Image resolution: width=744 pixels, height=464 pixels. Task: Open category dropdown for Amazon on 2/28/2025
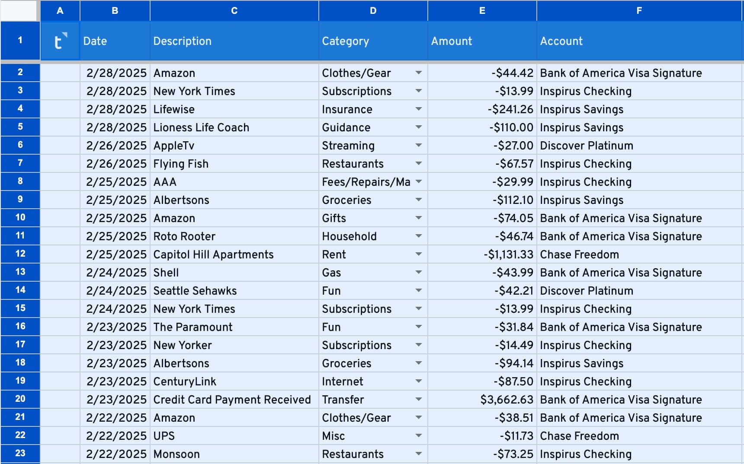pyautogui.click(x=418, y=73)
